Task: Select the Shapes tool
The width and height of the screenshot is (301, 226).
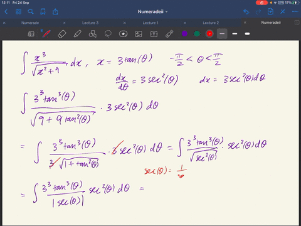Action: click(x=93, y=34)
